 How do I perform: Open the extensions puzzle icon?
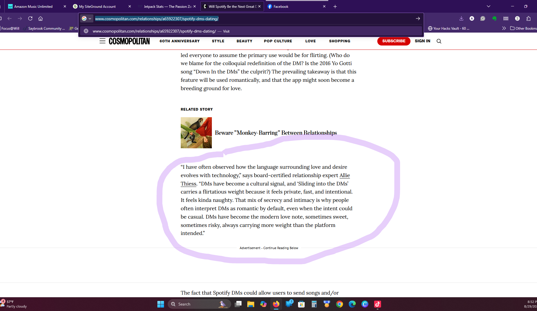point(528,18)
